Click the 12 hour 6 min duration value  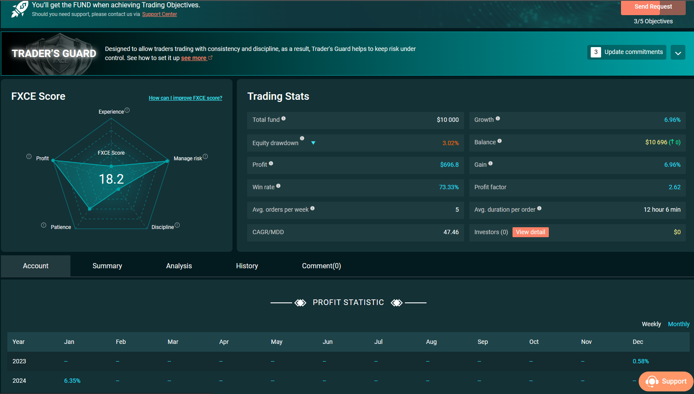point(662,210)
